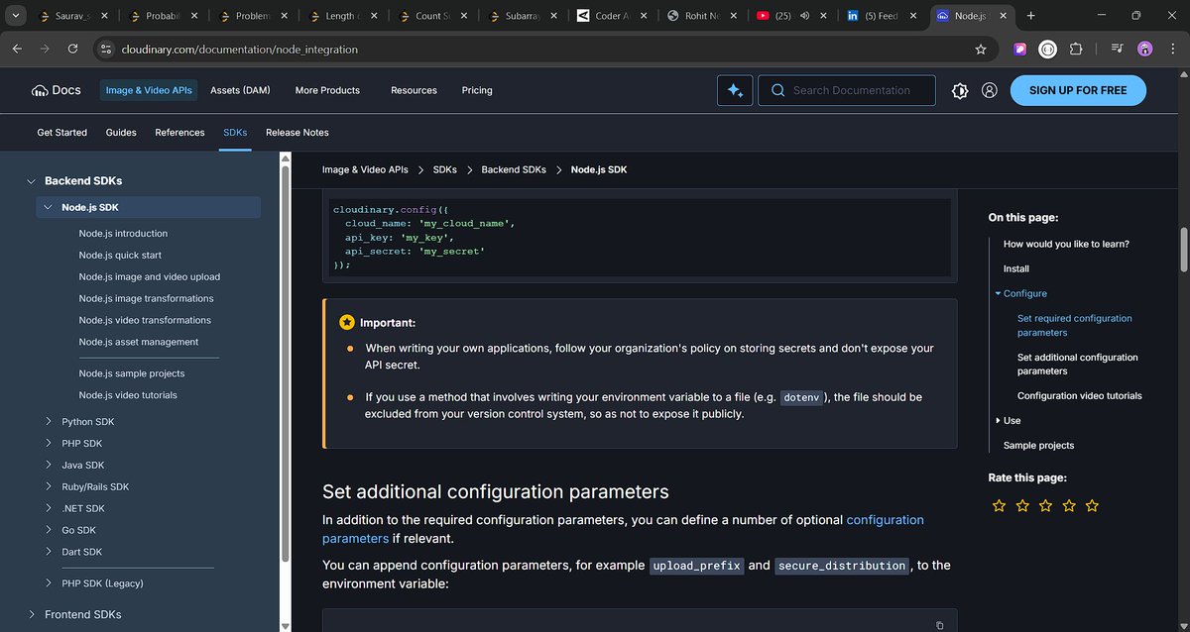Switch to Get Started tab
Screen dimensions: 1190x632
click(x=62, y=132)
